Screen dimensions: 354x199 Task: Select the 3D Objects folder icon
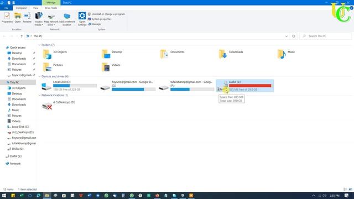[x=47, y=54]
